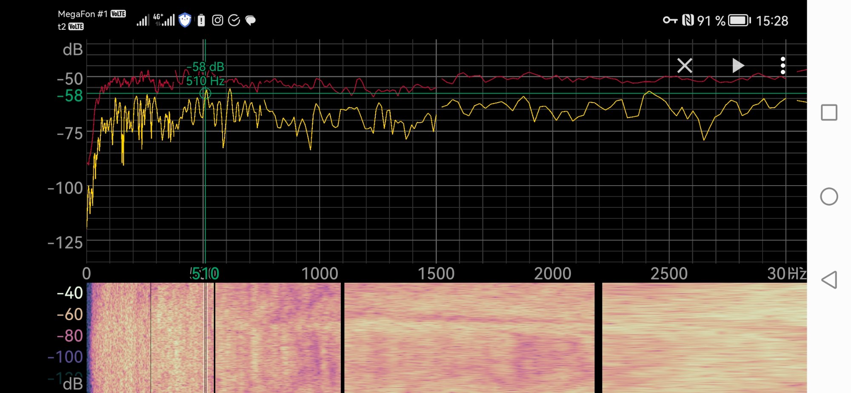Tap the spectrogram -60 dB color scale label
The width and height of the screenshot is (851, 393).
pos(70,314)
